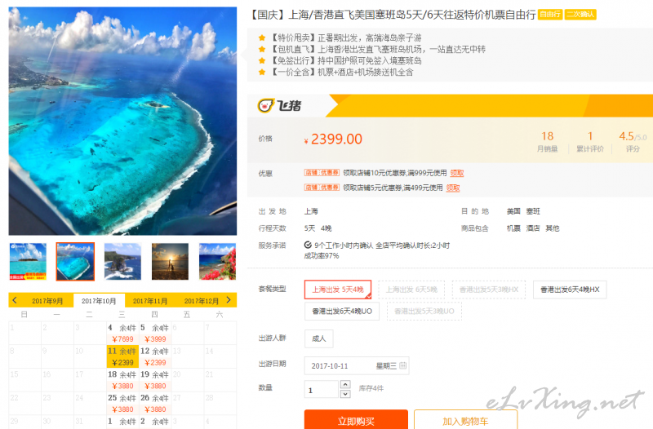Choose package 香港出发6天4晚HX
Screen dimensions: 653x429
570,290
